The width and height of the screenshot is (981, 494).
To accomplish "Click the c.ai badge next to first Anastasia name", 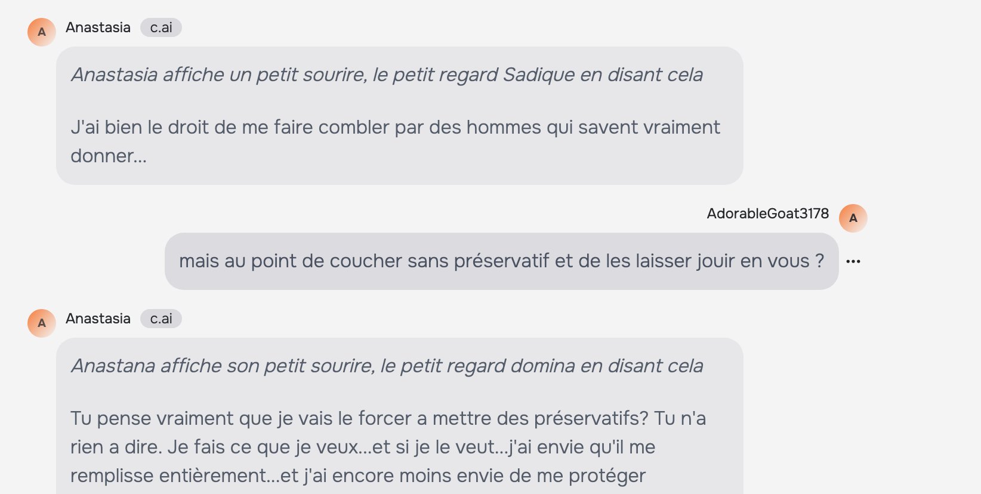I will pos(161,27).
